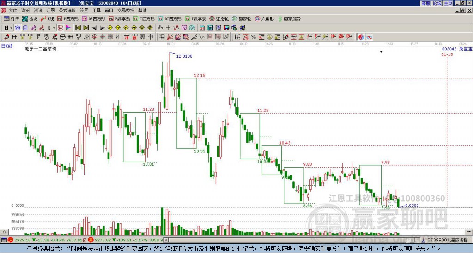
Task: Click the 论坛 forum button
Action: pyautogui.click(x=437, y=3)
